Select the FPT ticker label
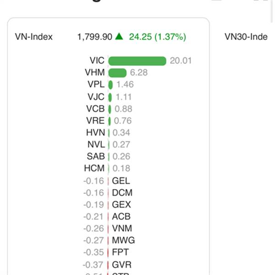This screenshot has height=275, width=275. coord(120,252)
